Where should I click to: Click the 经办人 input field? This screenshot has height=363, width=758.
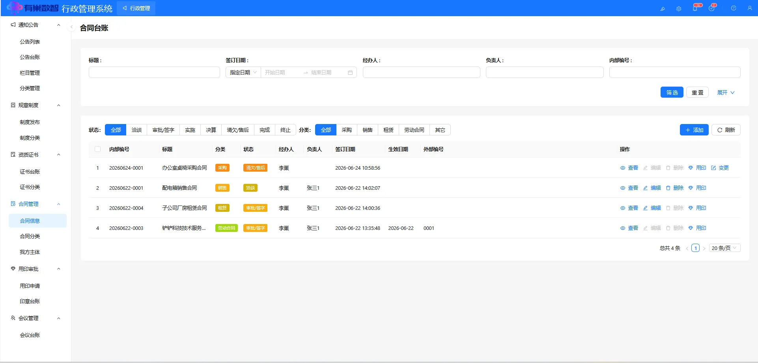422,72
